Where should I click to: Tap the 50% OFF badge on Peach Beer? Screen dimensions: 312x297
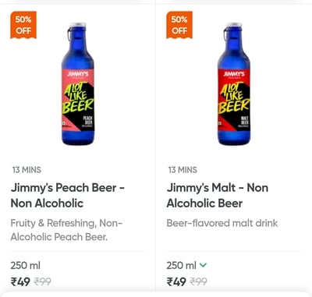[23, 25]
